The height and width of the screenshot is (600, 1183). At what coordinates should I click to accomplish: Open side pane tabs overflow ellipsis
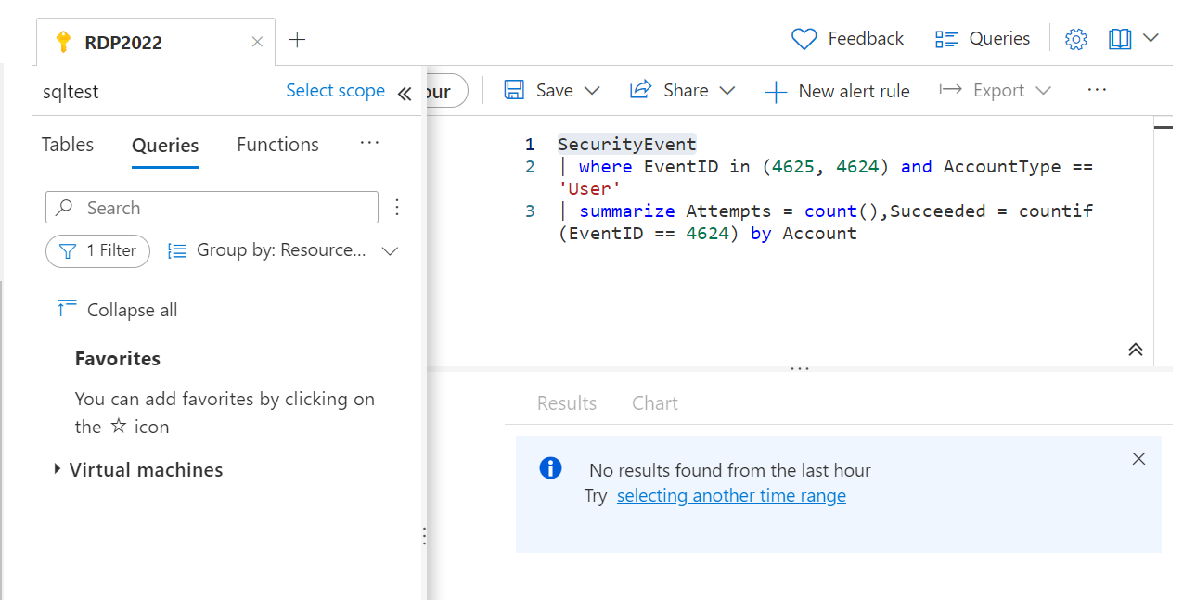pos(369,143)
